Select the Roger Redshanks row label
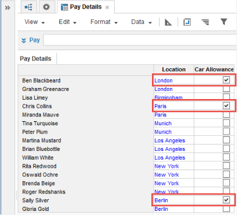 click(x=44, y=192)
